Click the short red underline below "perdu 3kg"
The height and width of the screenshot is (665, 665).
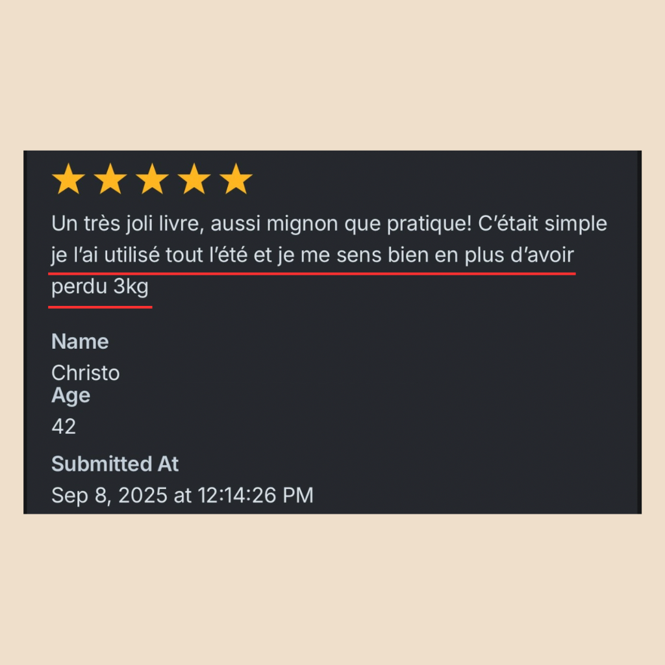click(x=100, y=307)
